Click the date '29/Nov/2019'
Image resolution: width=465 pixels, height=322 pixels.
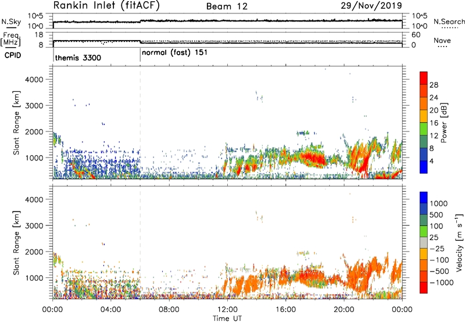point(371,5)
